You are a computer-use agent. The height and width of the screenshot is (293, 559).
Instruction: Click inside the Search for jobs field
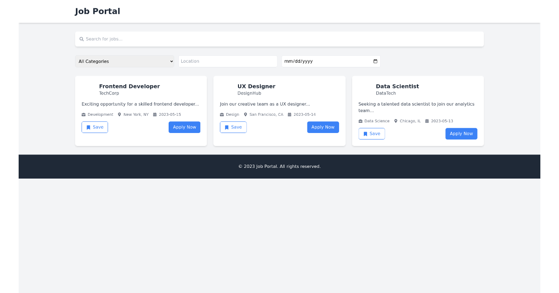click(x=279, y=39)
